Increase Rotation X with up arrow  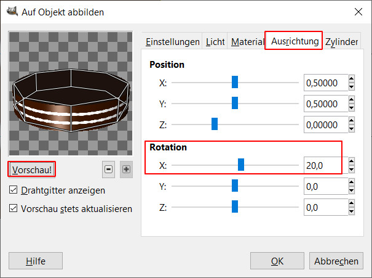[352, 161]
